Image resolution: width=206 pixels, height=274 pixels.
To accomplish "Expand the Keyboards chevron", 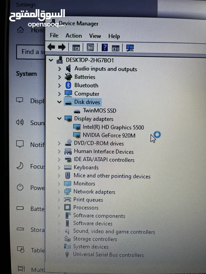I will point(59,167).
